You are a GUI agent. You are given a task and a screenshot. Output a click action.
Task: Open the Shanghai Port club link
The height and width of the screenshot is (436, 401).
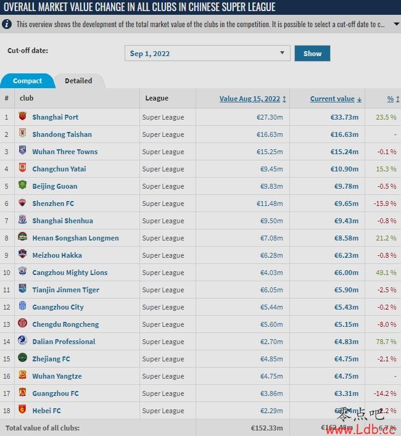click(x=56, y=117)
